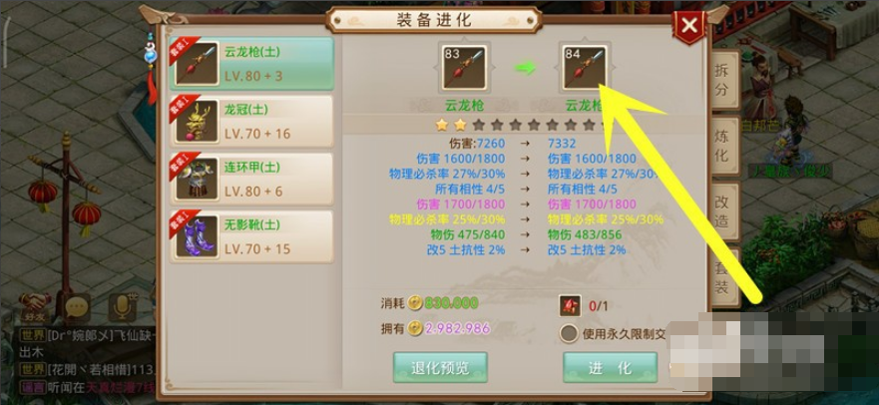Go to the 改造 side tab
The height and width of the screenshot is (405, 879).
[723, 211]
